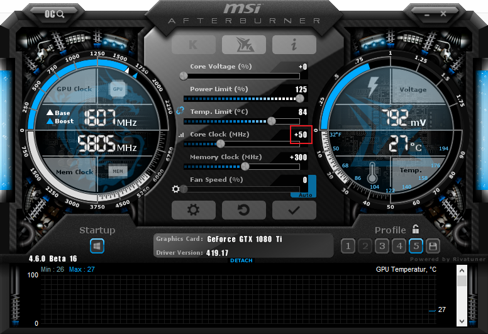Viewport: 488px width, 334px height.
Task: Click the MSI dragon logo button
Action: pos(244,45)
